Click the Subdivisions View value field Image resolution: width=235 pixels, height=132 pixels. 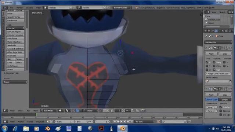(211, 107)
